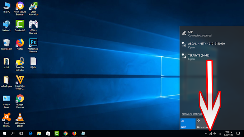Select the Salo connected network
244x137 pixels.
tap(212, 34)
